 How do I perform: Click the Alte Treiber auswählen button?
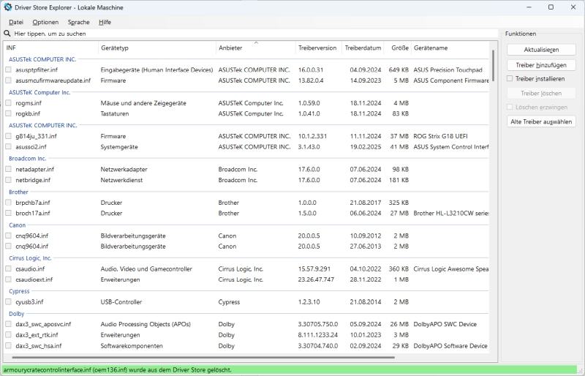pos(541,121)
